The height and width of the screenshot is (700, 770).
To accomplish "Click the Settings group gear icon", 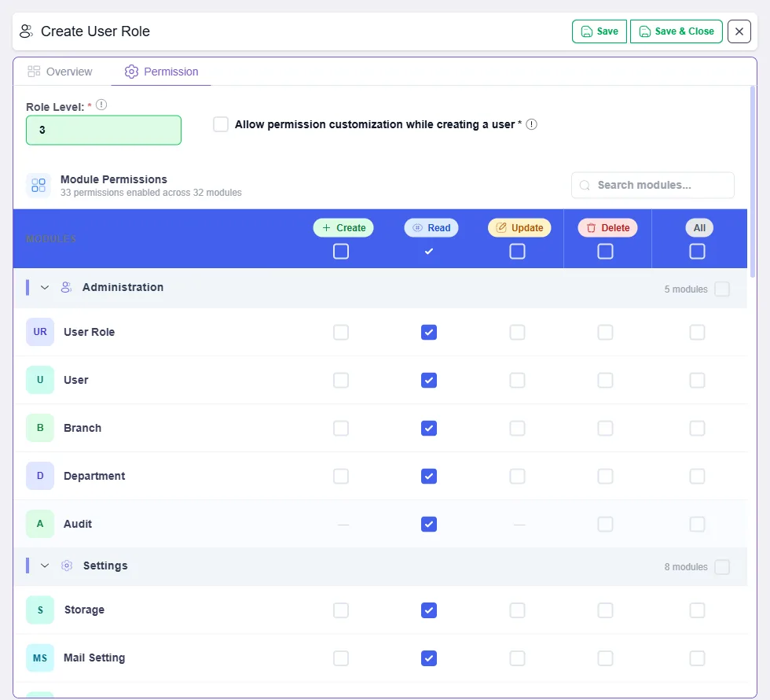I will point(67,566).
